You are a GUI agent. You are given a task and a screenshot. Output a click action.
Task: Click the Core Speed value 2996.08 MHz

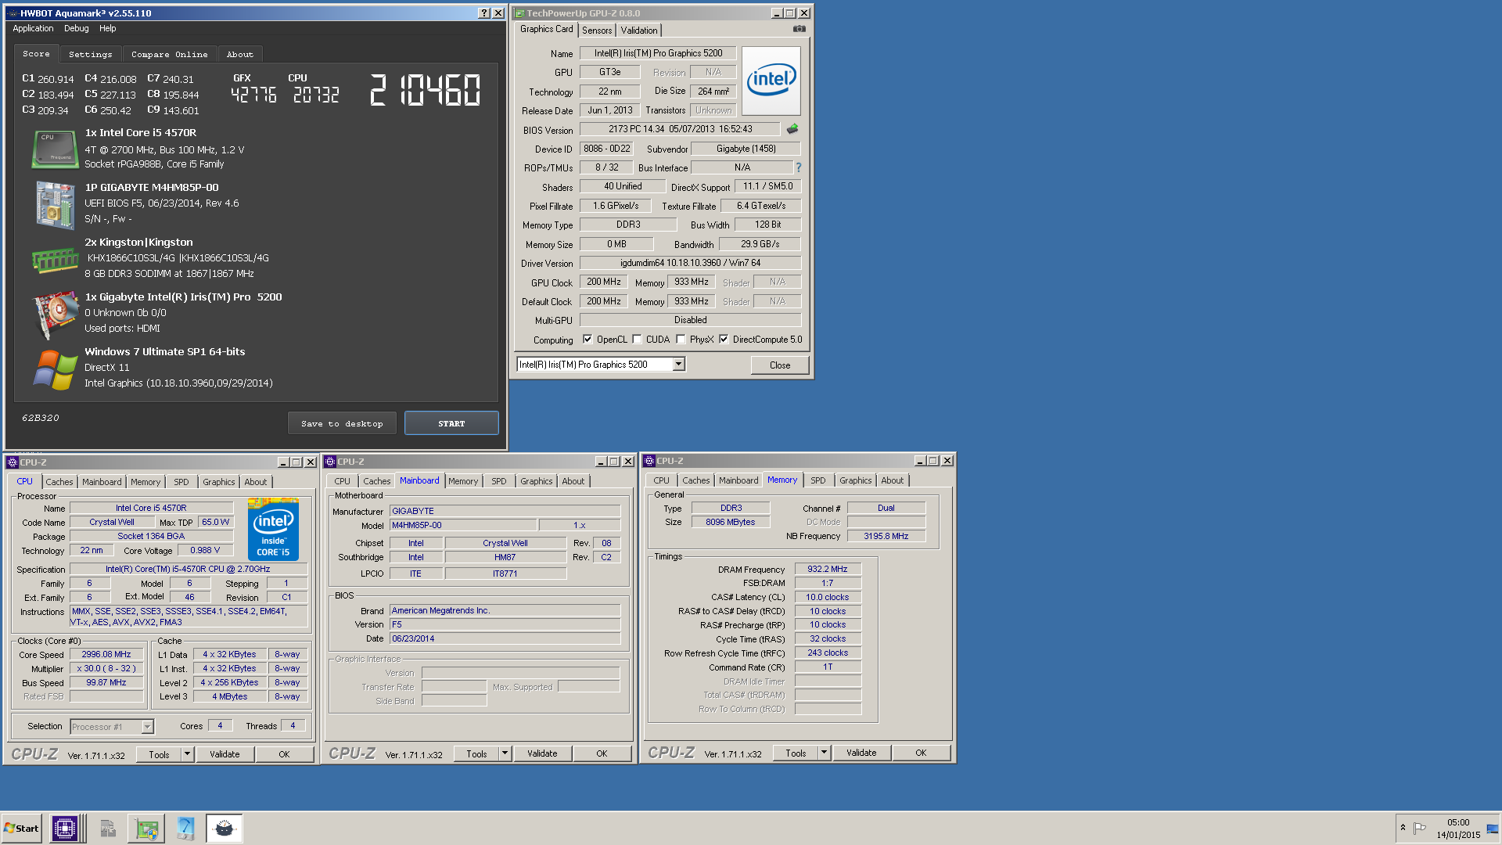click(106, 654)
